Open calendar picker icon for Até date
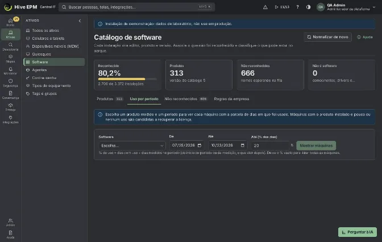The height and width of the screenshot is (242, 382). pyautogui.click(x=242, y=145)
